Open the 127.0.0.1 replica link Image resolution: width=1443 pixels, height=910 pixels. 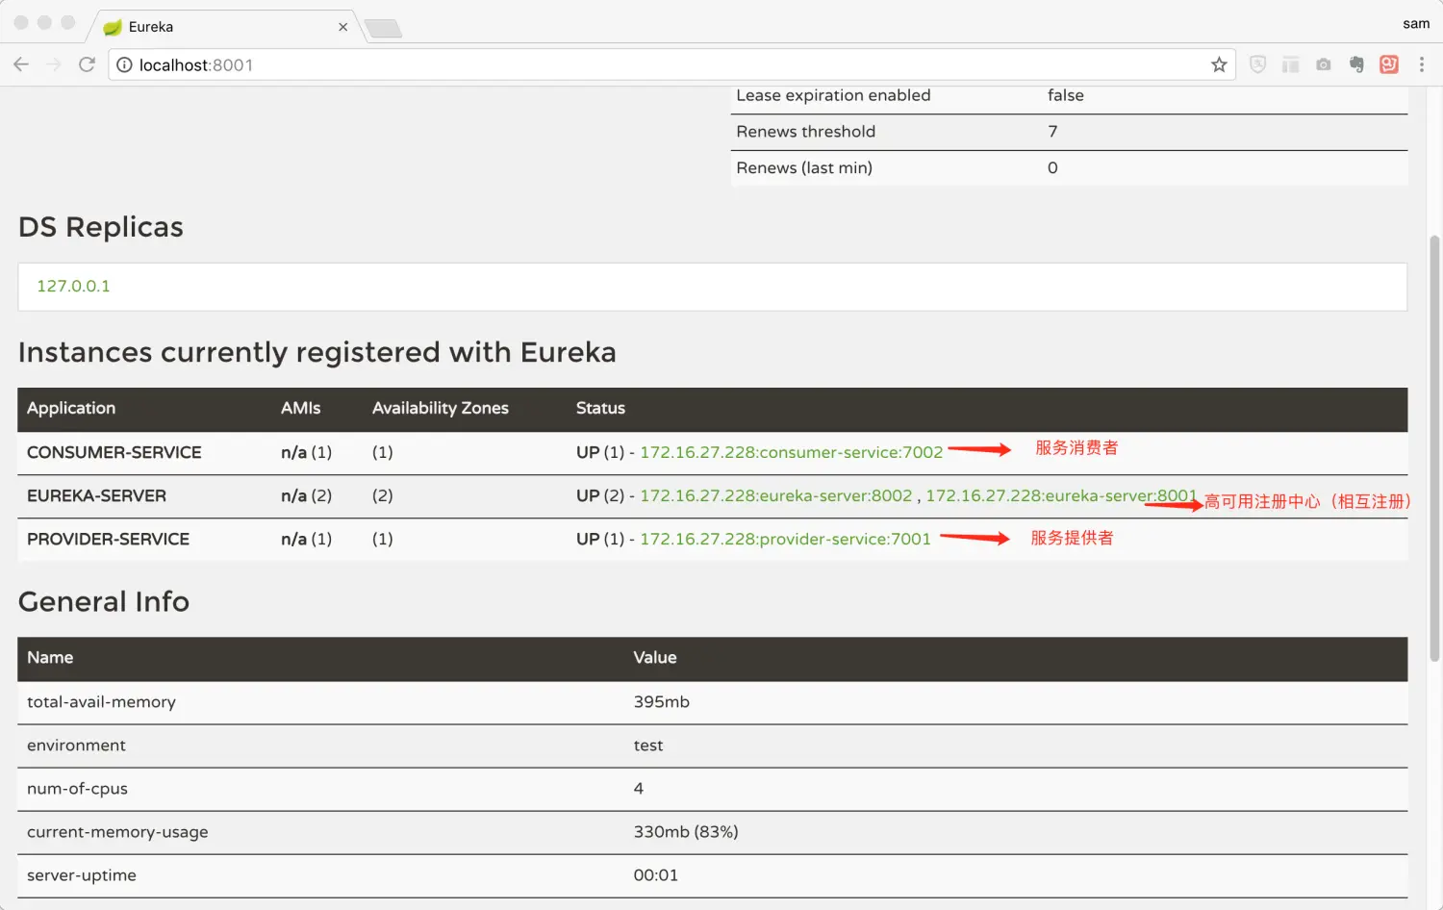point(73,286)
